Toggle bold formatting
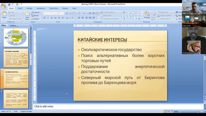Image resolution: width=206 pixels, height=116 pixels. (44, 18)
